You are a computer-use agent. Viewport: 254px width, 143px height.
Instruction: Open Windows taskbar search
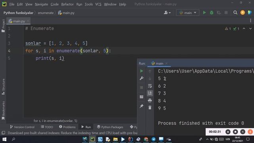(13, 139)
